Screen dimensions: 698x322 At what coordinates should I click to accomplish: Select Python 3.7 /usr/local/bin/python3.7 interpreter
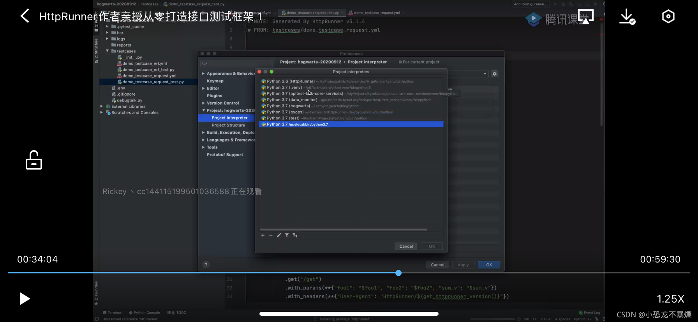pyautogui.click(x=351, y=124)
